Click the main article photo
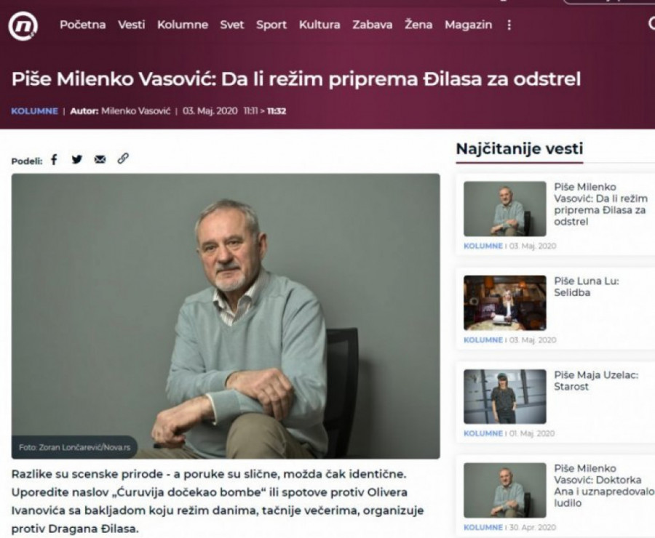The width and height of the screenshot is (655, 538). point(226,316)
